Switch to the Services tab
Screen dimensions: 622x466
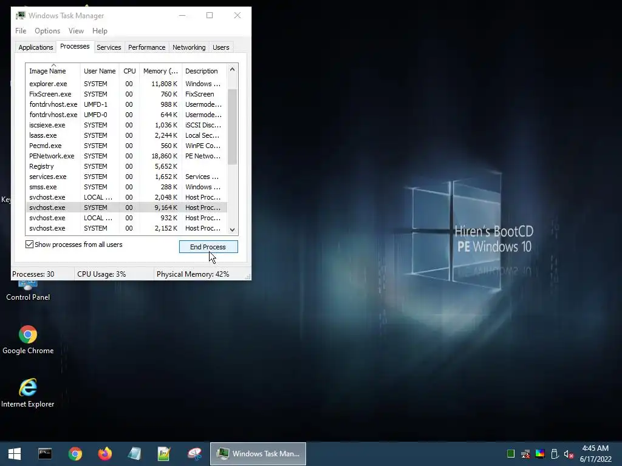click(x=109, y=47)
